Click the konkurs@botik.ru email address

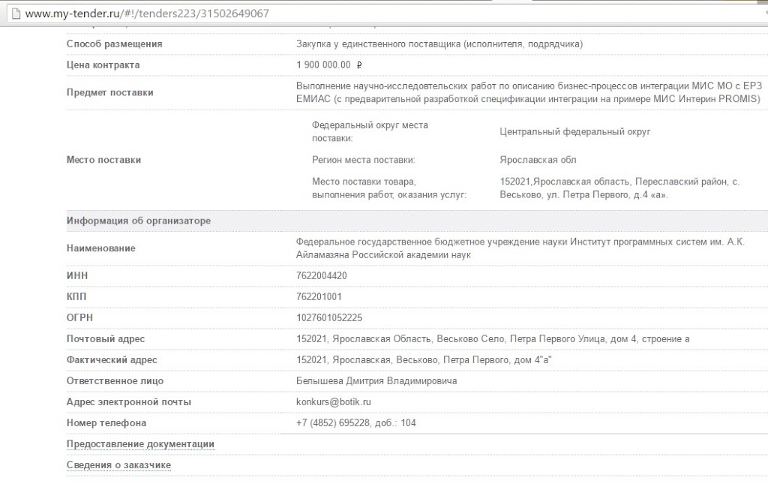point(334,402)
